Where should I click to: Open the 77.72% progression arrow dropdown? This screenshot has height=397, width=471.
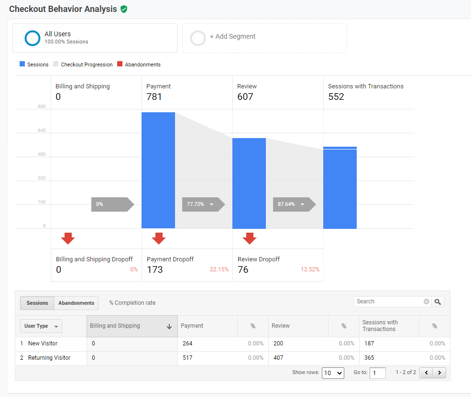pyautogui.click(x=211, y=204)
